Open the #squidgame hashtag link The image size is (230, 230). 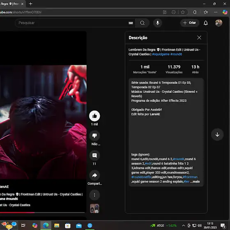coord(161,54)
